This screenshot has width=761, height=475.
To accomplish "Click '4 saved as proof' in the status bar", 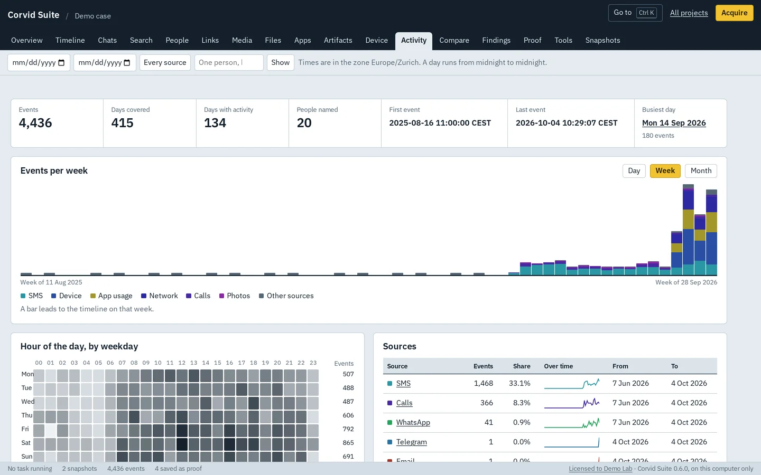I will point(178,469).
